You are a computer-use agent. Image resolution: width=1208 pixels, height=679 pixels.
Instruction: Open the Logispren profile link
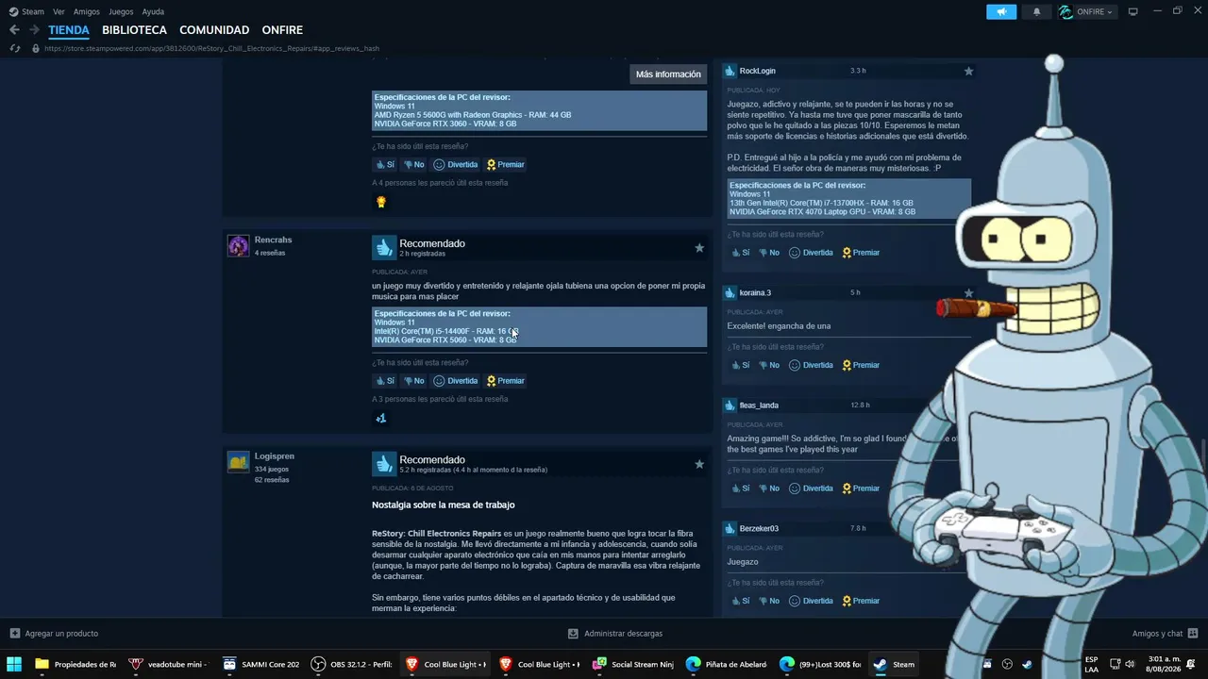tap(275, 456)
